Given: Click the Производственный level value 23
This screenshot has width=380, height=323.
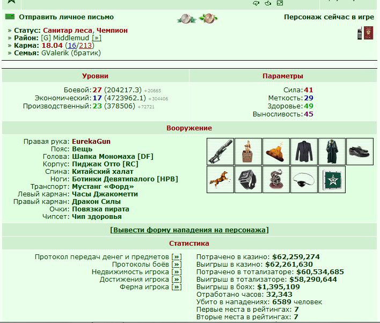Looking at the screenshot, I should pos(97,106).
